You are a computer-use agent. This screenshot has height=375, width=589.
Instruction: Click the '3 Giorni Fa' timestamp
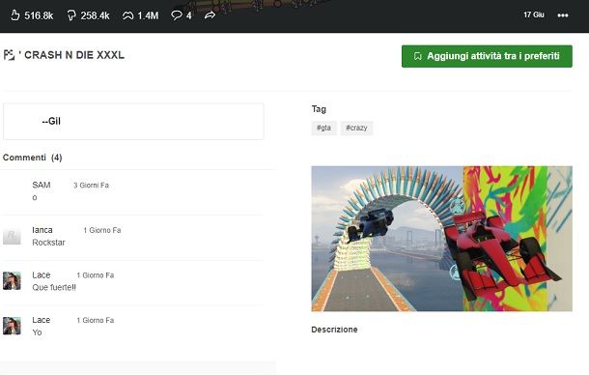coord(91,186)
